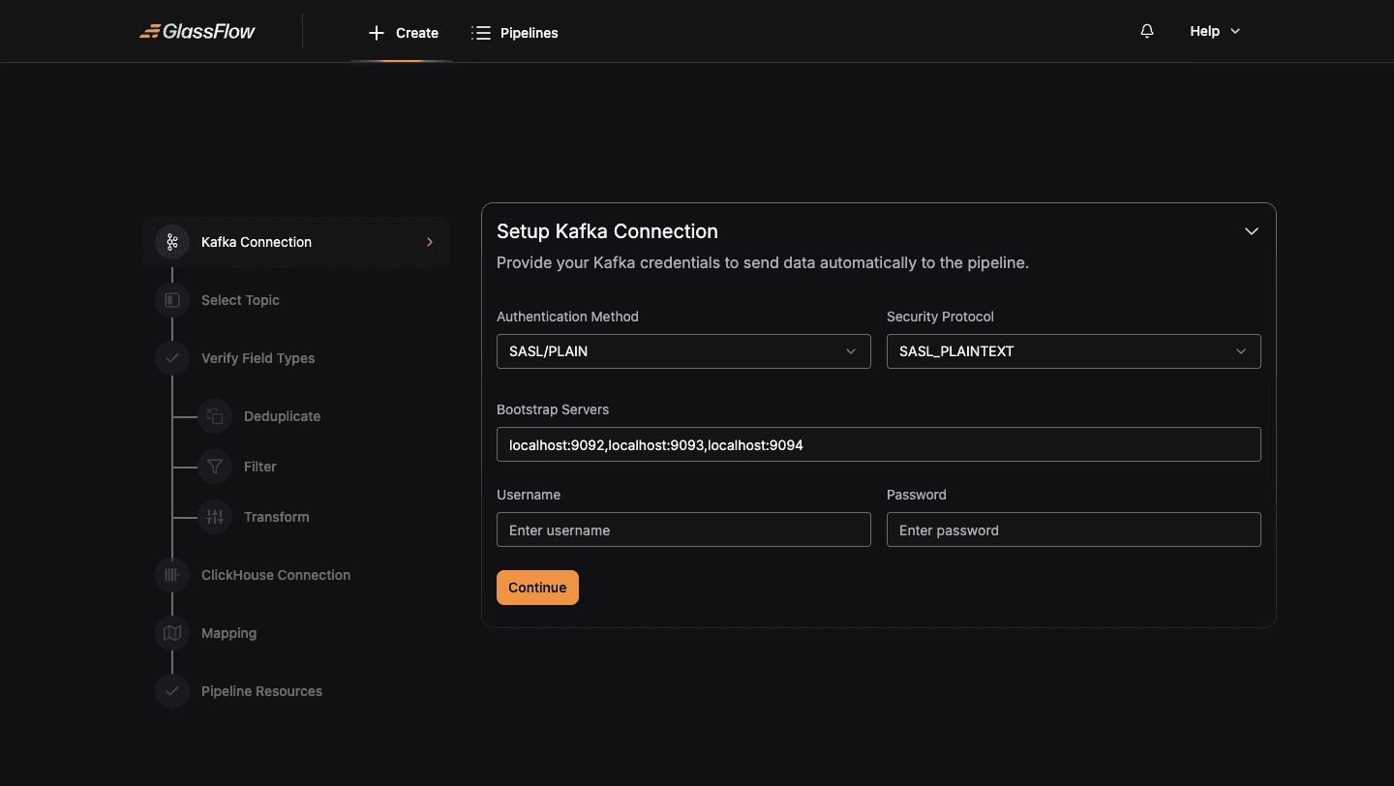Collapse the Setup Kafka Connection panel

(1252, 231)
